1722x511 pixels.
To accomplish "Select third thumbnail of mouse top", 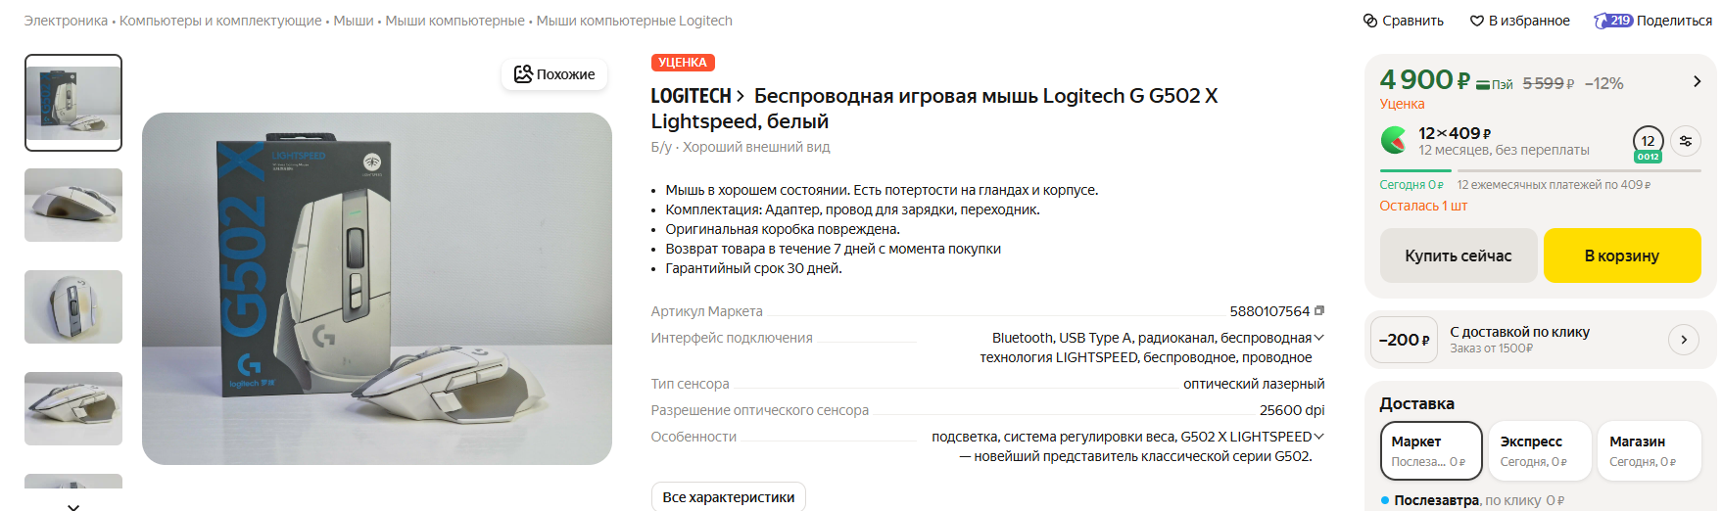I will (73, 306).
